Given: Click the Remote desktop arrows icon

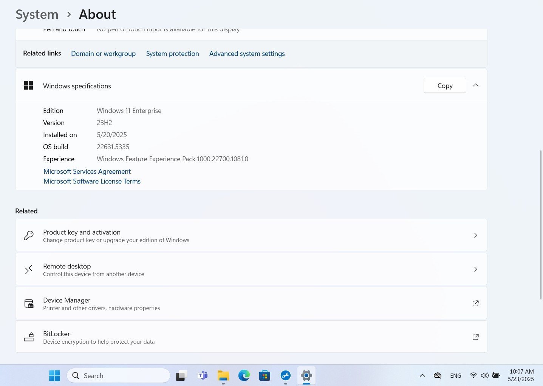Looking at the screenshot, I should click(x=29, y=269).
